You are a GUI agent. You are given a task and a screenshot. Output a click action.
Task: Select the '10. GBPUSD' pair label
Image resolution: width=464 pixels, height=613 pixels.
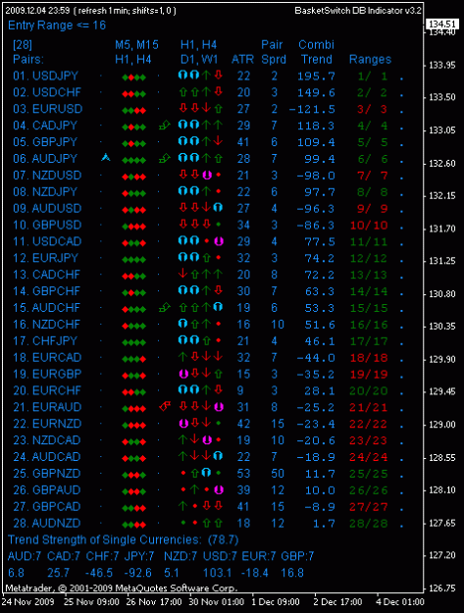coord(47,225)
